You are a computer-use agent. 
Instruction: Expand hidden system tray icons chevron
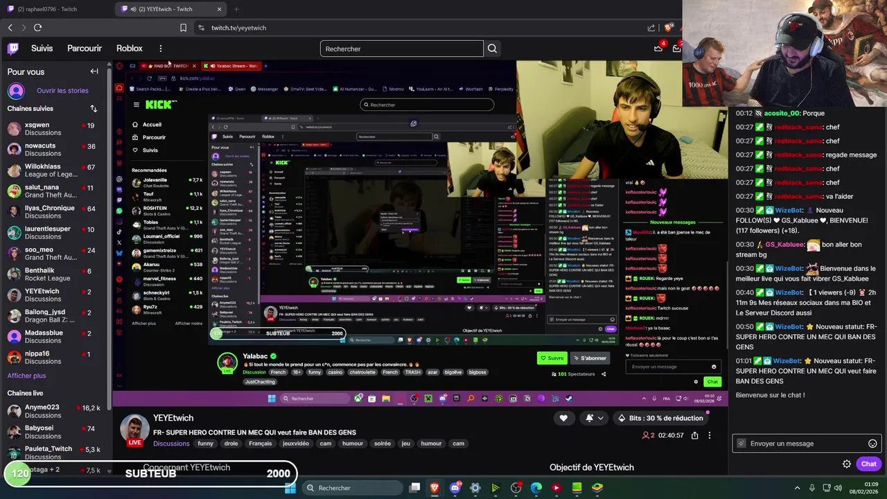click(x=797, y=488)
